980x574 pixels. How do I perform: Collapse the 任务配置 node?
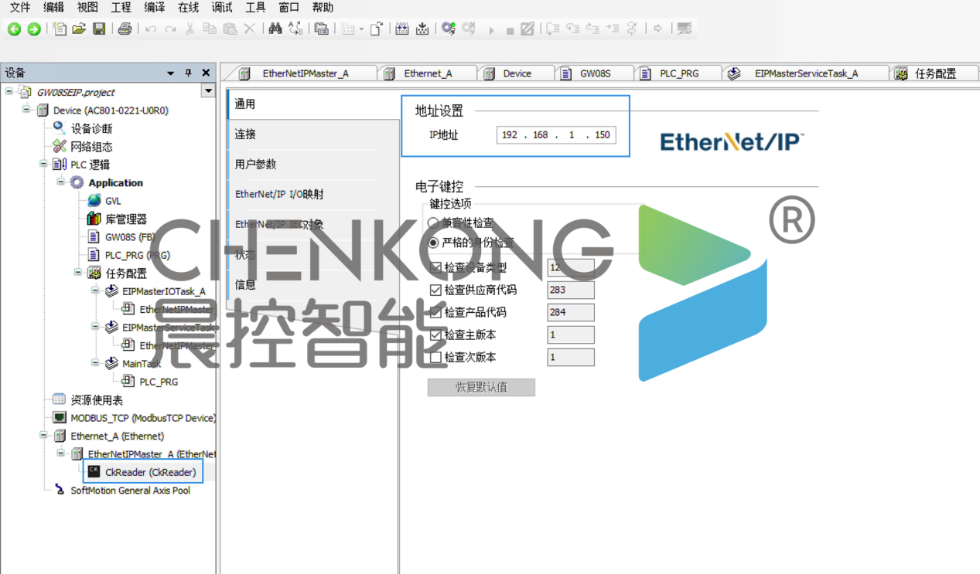77,273
